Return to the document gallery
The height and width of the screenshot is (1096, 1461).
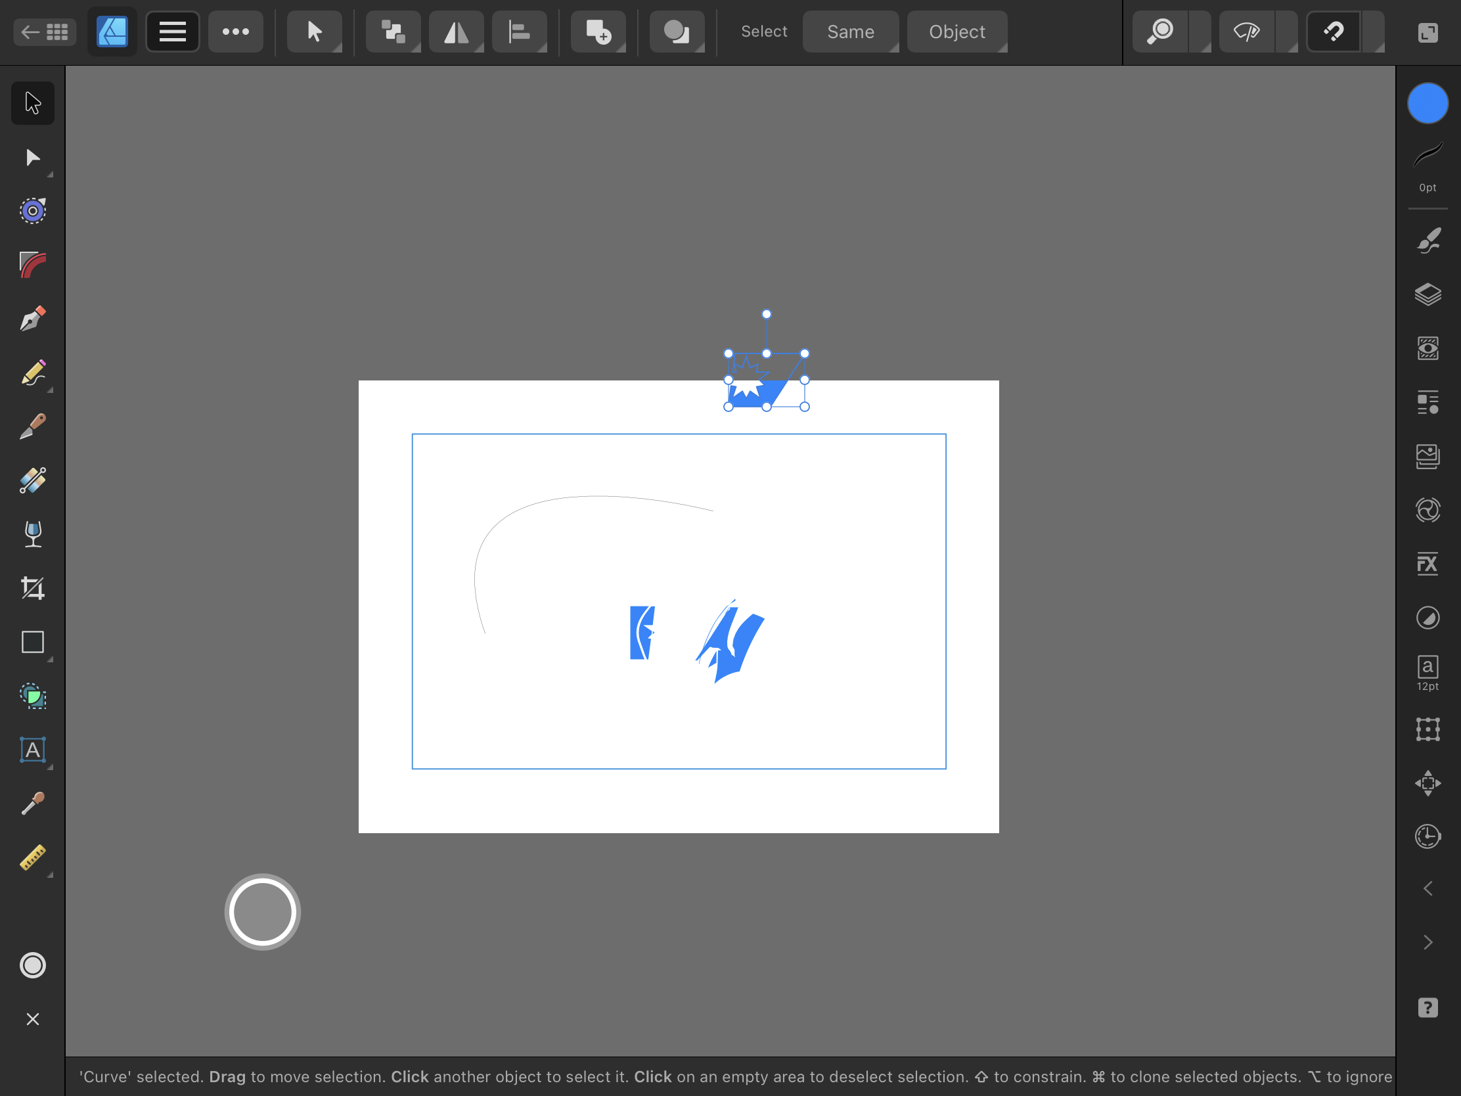pos(45,32)
